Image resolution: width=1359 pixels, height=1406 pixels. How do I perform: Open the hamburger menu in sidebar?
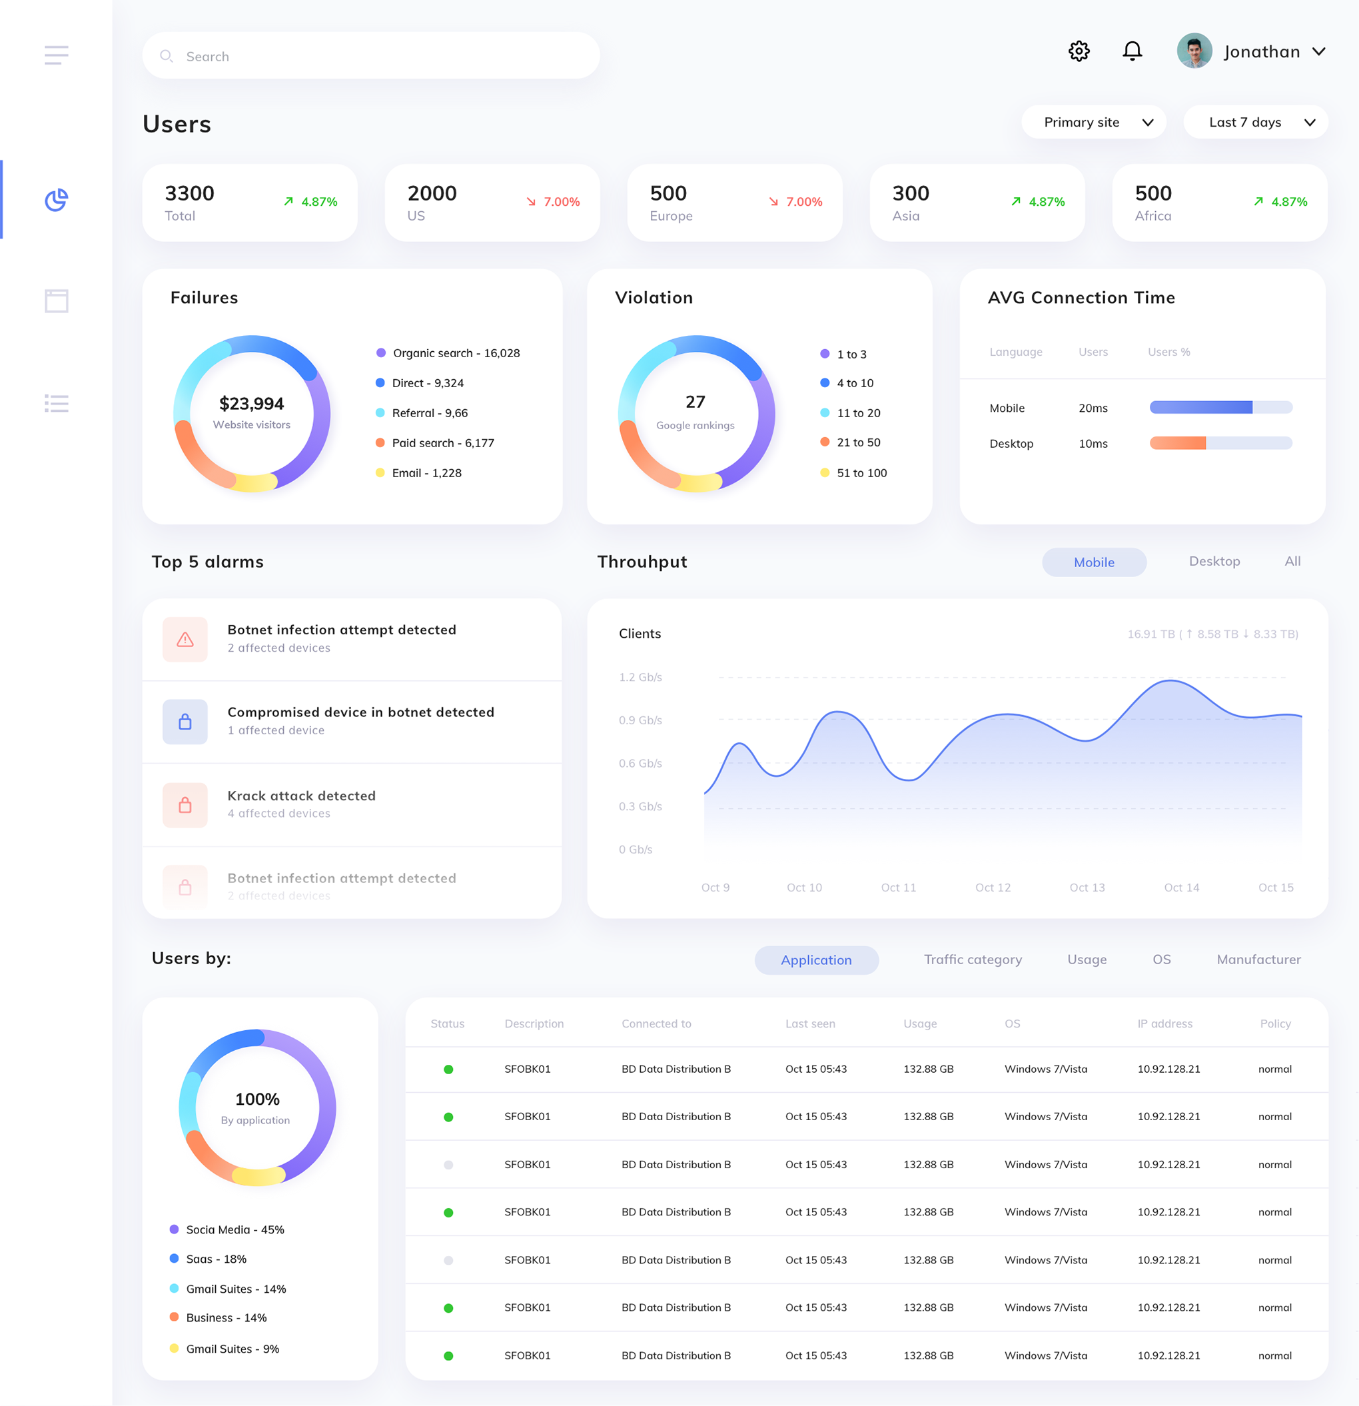[56, 55]
